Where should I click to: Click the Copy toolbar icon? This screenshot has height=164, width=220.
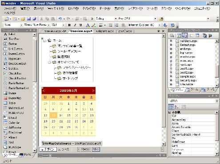click(47, 19)
